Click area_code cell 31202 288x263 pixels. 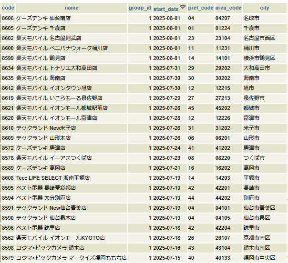tap(228, 128)
